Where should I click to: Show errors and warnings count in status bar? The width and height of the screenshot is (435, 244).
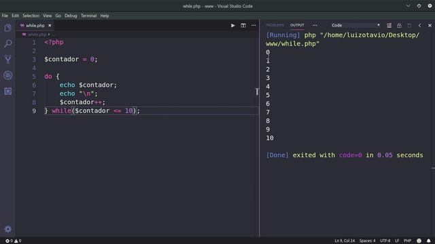tap(14, 241)
